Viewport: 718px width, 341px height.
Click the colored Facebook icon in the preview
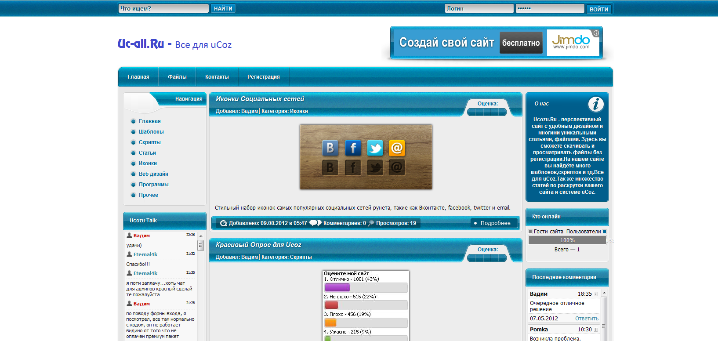[353, 148]
